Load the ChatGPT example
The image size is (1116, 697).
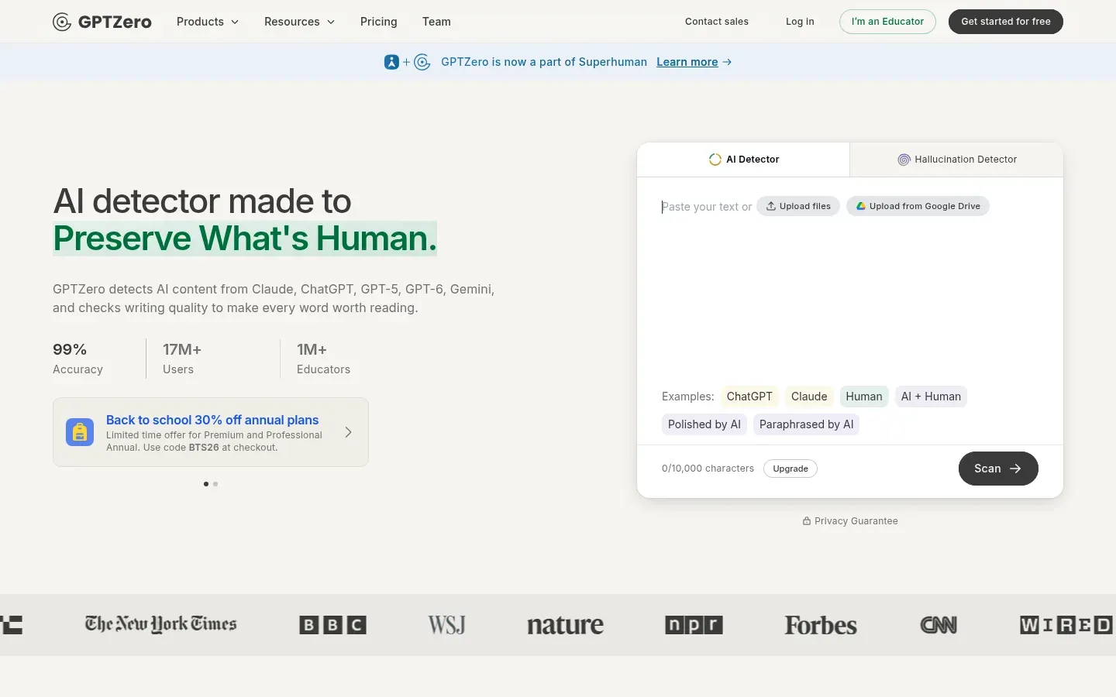tap(749, 397)
